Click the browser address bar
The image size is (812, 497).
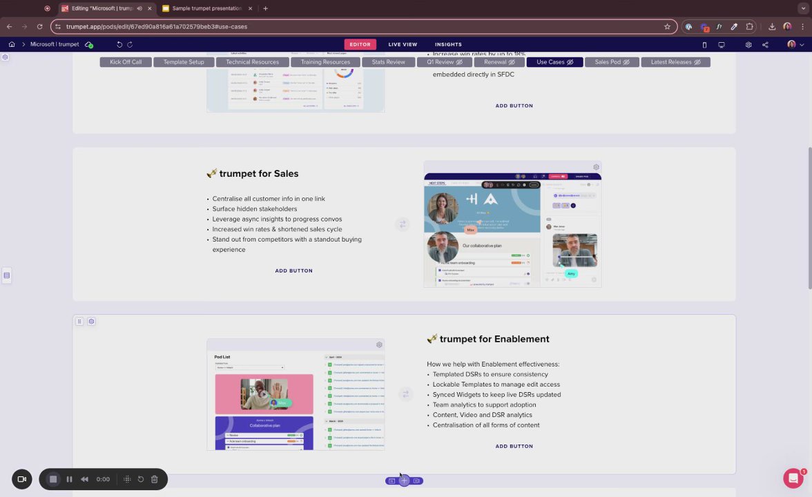tap(362, 26)
